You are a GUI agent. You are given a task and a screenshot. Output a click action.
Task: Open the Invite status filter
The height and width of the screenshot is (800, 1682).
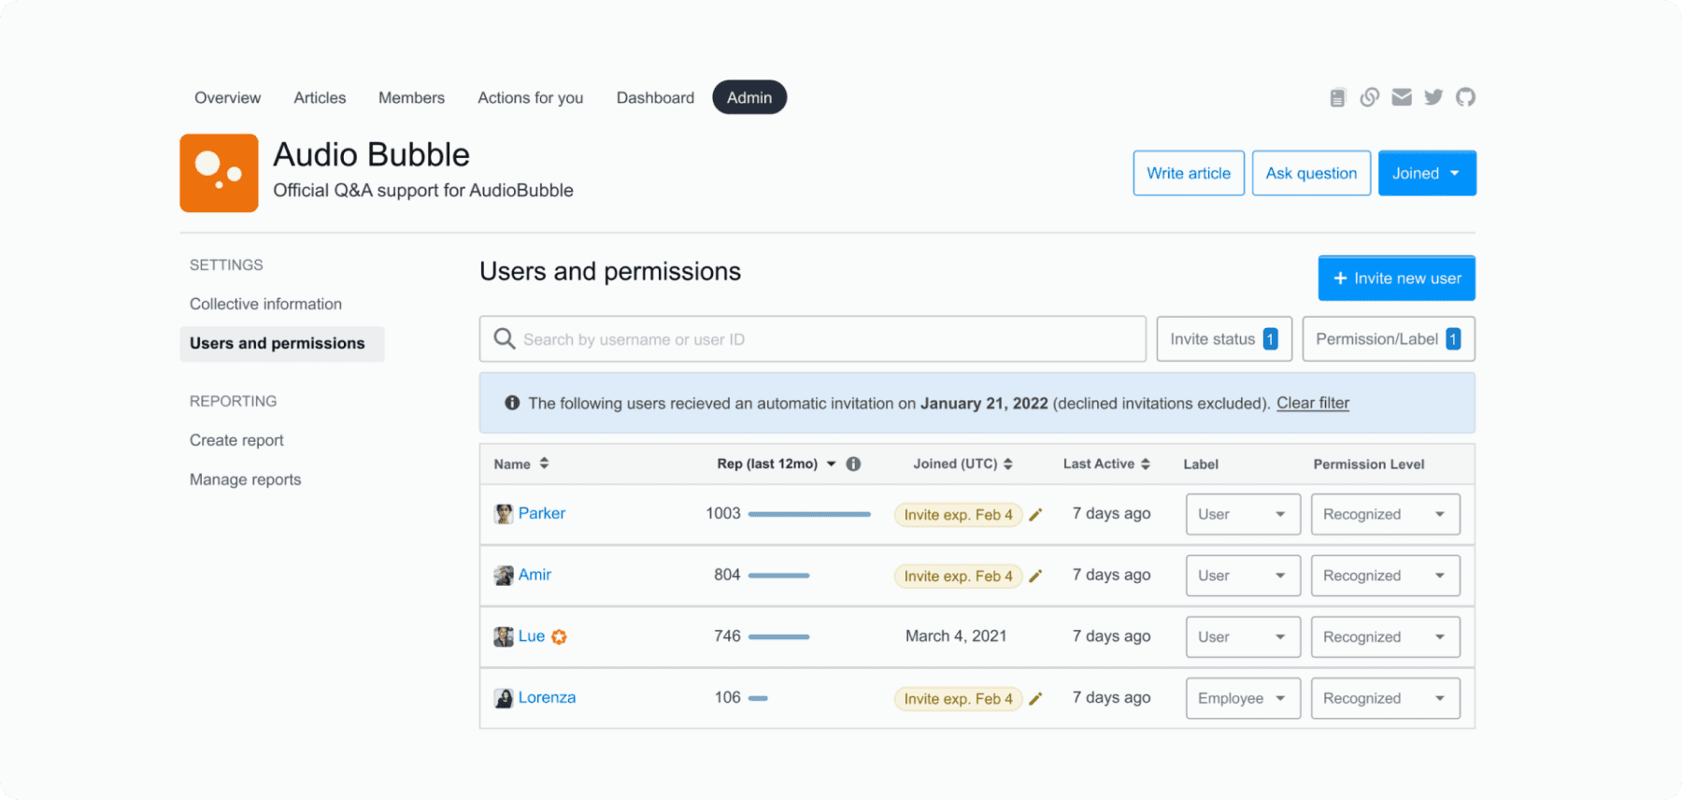pos(1224,338)
